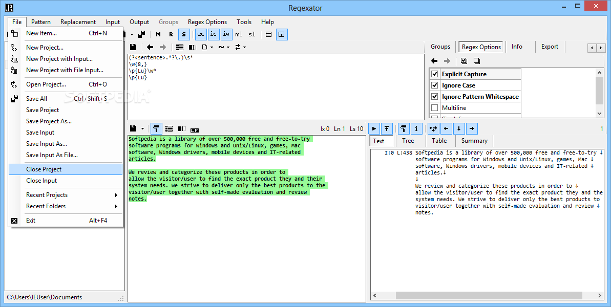Choose 'New Project with Input...' menu item
Screen dimensions: 611x307
pyautogui.click(x=66, y=59)
